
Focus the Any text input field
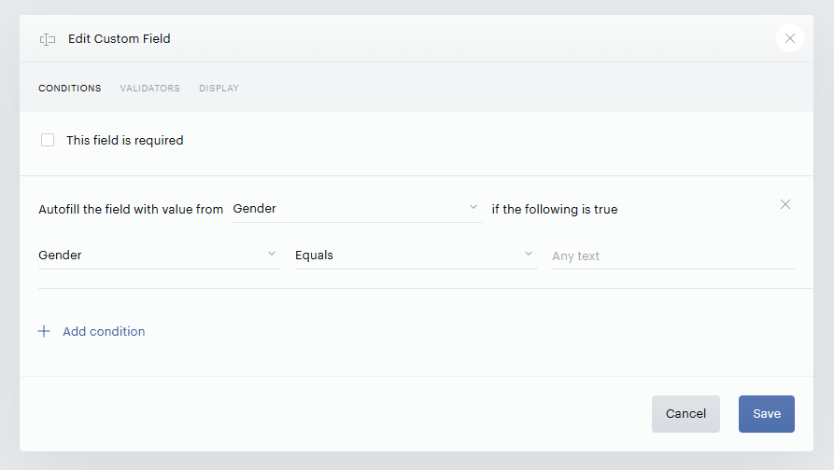(x=672, y=256)
